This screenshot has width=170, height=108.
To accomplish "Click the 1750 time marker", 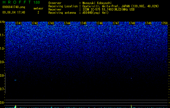I will coord(165,23).
